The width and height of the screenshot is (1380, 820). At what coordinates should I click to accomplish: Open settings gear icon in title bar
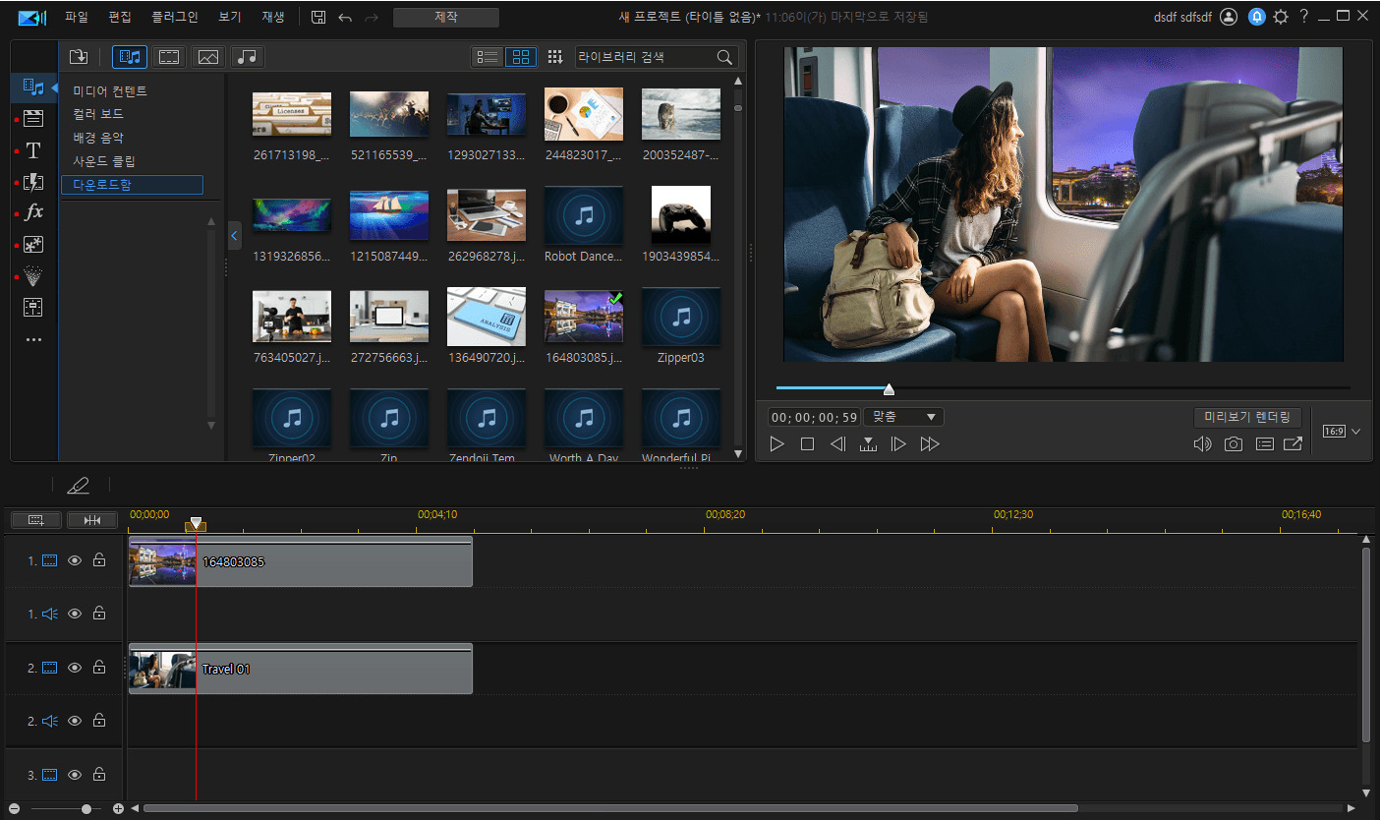(x=1280, y=17)
